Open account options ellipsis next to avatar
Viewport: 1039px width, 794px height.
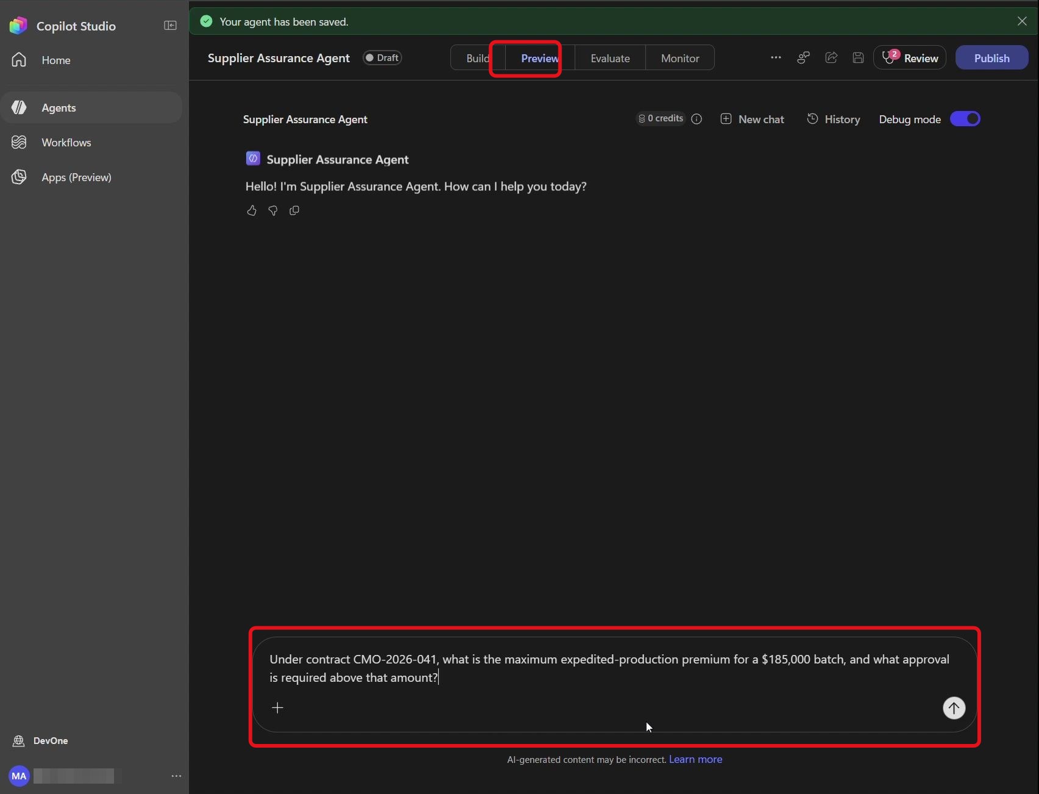click(x=176, y=776)
